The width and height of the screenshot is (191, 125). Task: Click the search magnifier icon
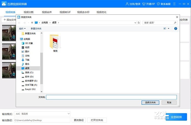[175, 23]
